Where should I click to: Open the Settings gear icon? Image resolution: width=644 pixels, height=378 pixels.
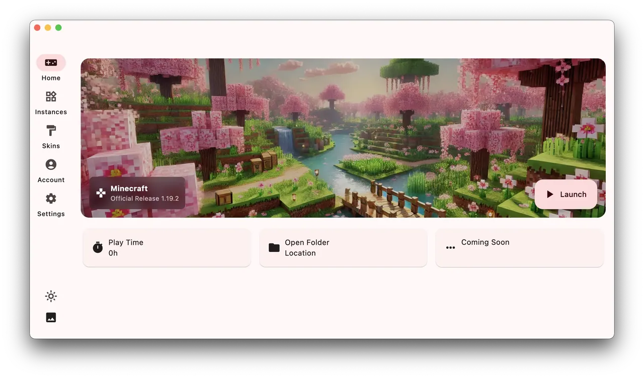click(x=51, y=199)
